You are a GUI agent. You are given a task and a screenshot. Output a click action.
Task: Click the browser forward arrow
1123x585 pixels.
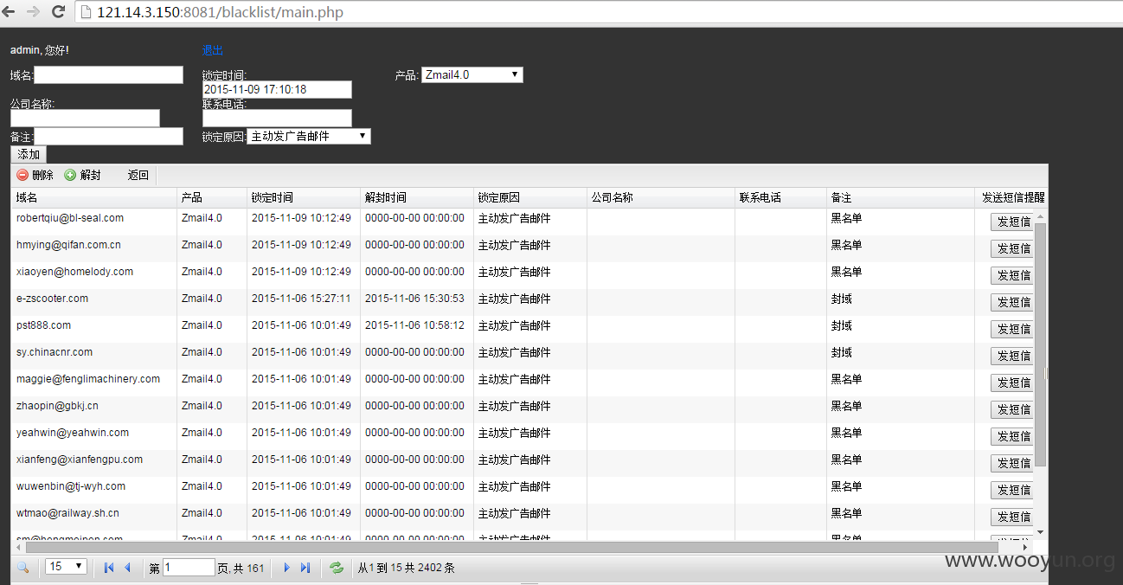[34, 12]
